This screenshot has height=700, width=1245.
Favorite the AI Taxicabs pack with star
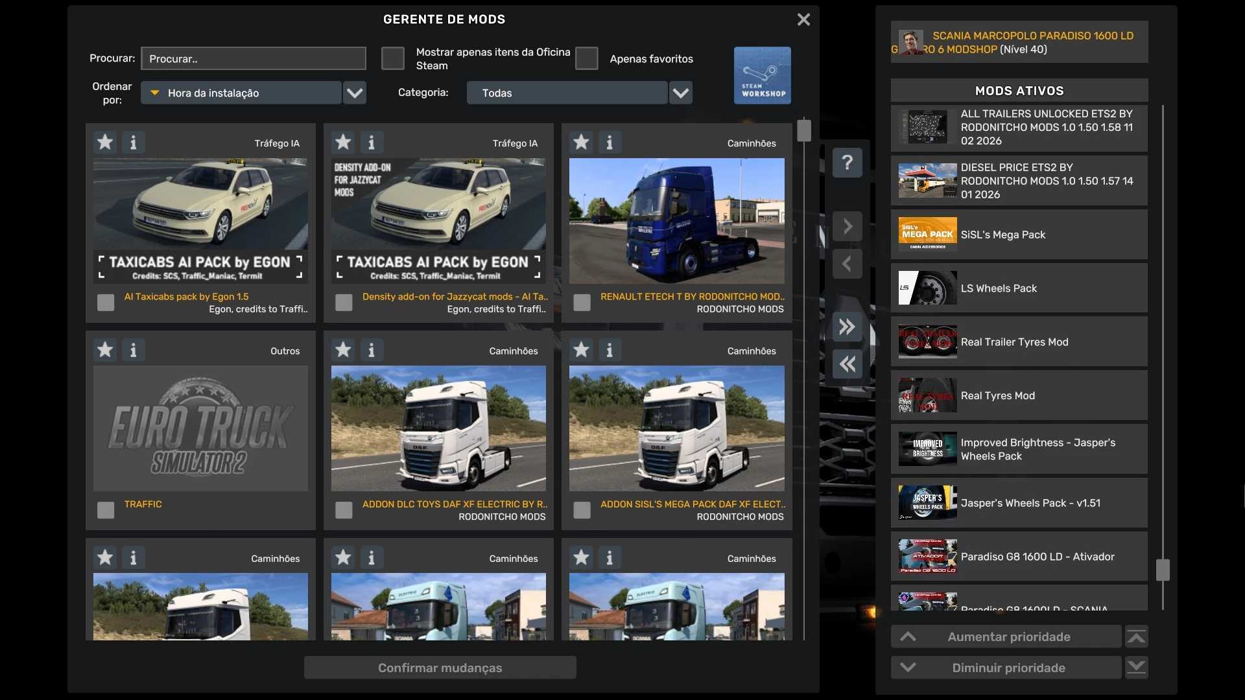point(105,142)
